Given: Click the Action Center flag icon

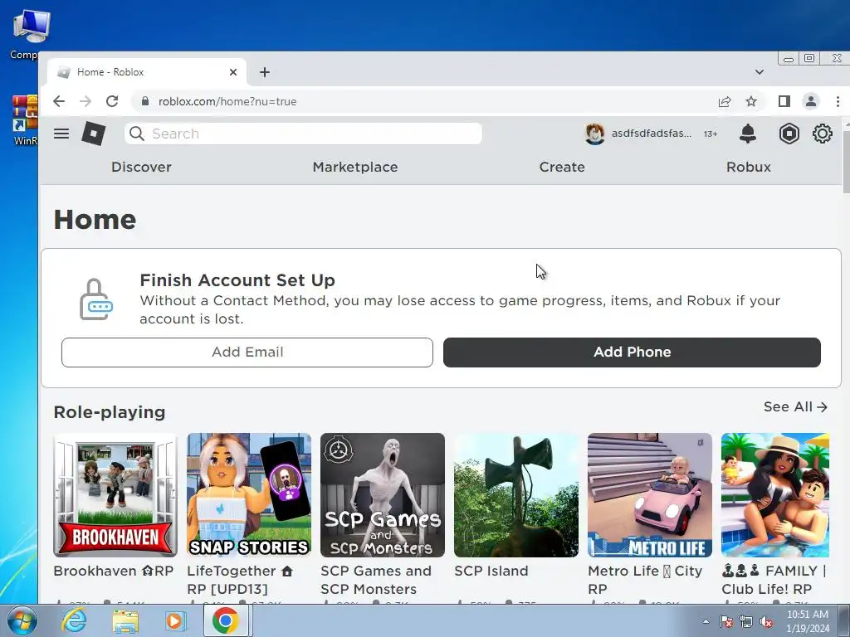Looking at the screenshot, I should [725, 621].
